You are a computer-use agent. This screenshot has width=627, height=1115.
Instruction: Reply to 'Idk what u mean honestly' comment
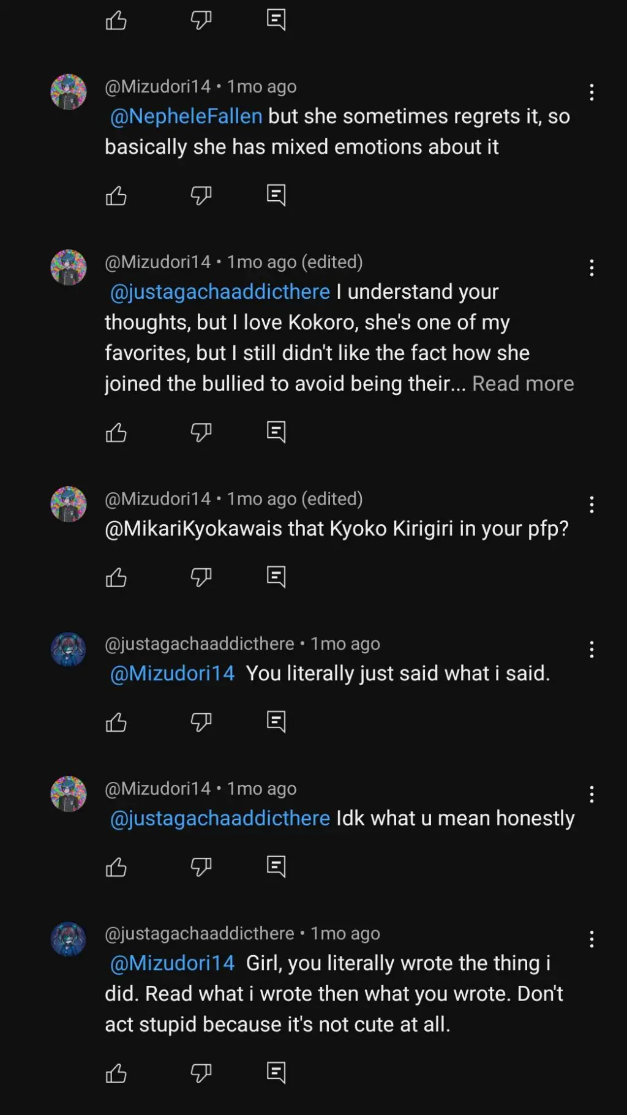[x=276, y=866]
